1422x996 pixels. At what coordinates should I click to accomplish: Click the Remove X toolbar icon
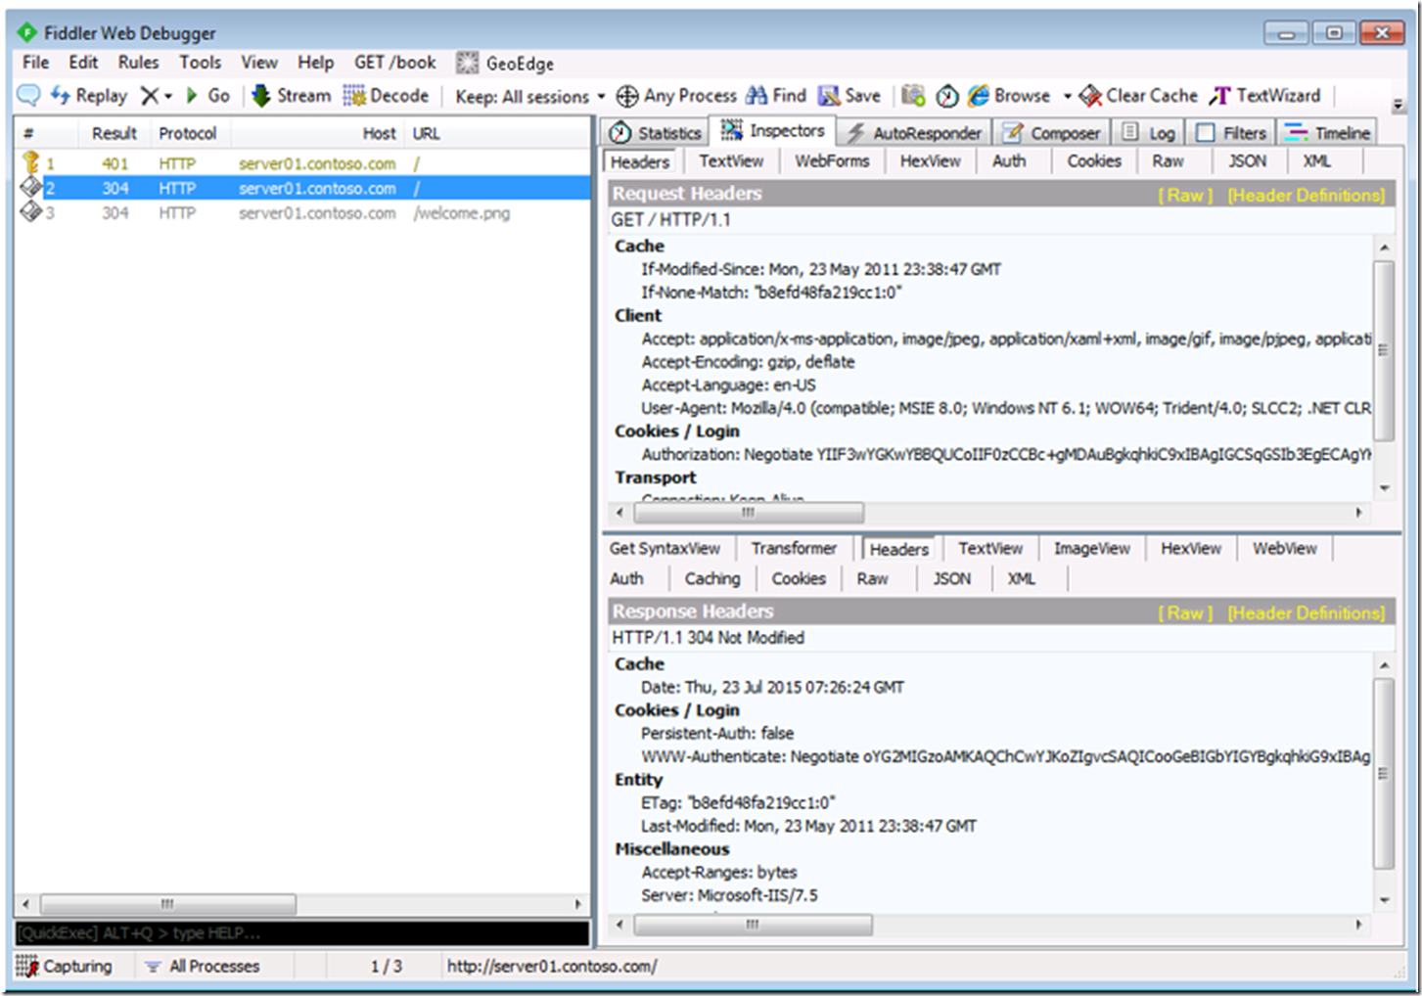tap(149, 96)
